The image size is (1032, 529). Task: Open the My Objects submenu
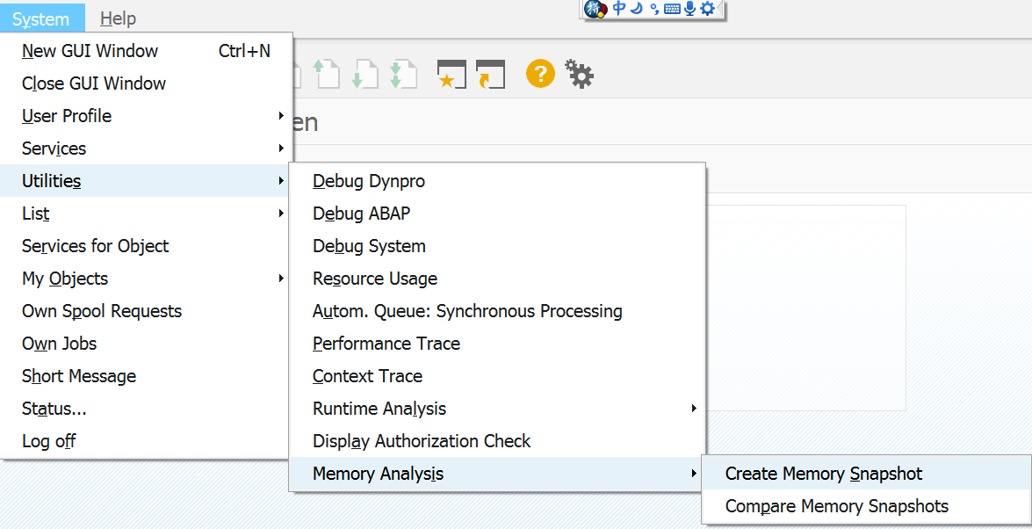coord(146,278)
